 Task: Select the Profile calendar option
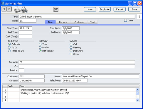(x=40, y=47)
